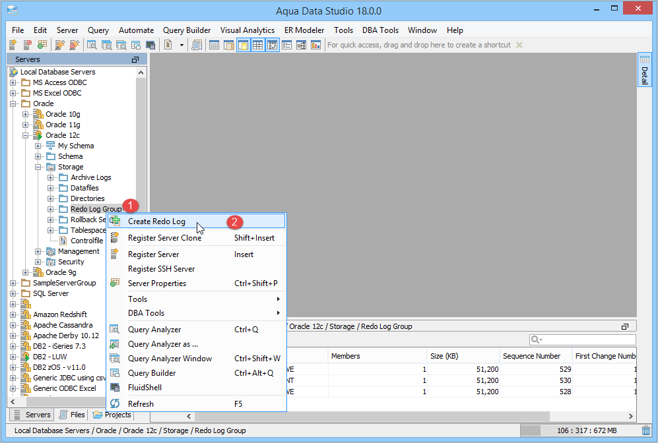Expand the Oracle 10g server node
This screenshot has height=443, width=658.
click(x=26, y=114)
